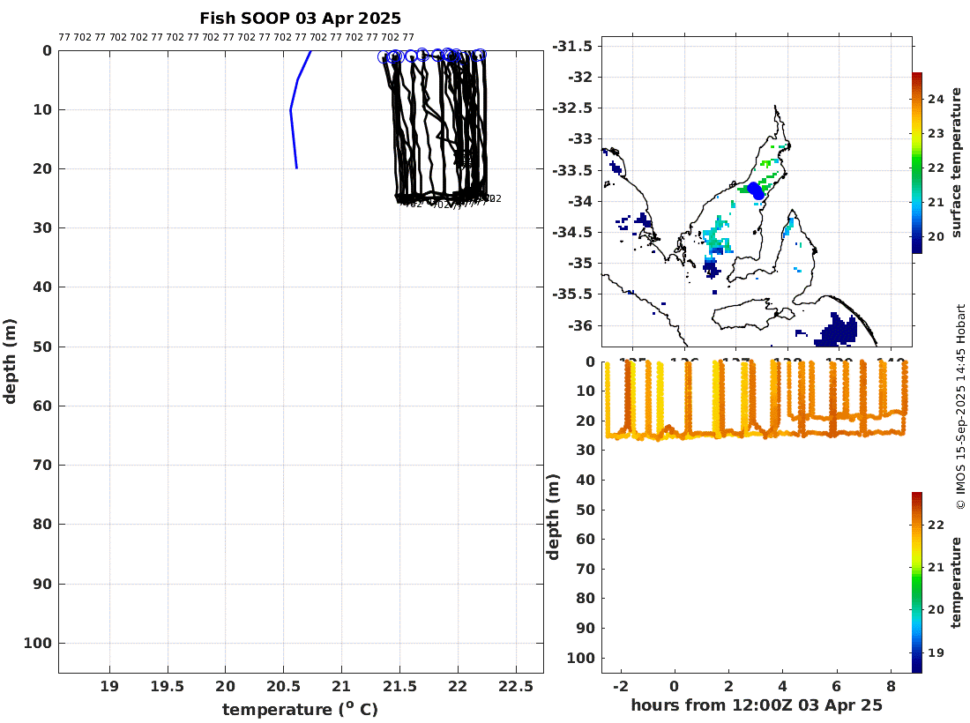Image resolution: width=970 pixels, height=723 pixels.
Task: Click the '24' label on the surface temperature colorbar
Action: click(936, 99)
